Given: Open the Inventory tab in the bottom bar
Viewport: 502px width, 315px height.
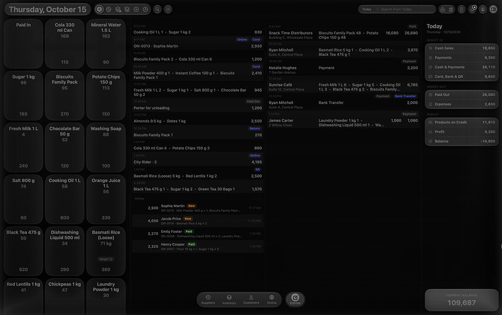Looking at the screenshot, I should [229, 300].
